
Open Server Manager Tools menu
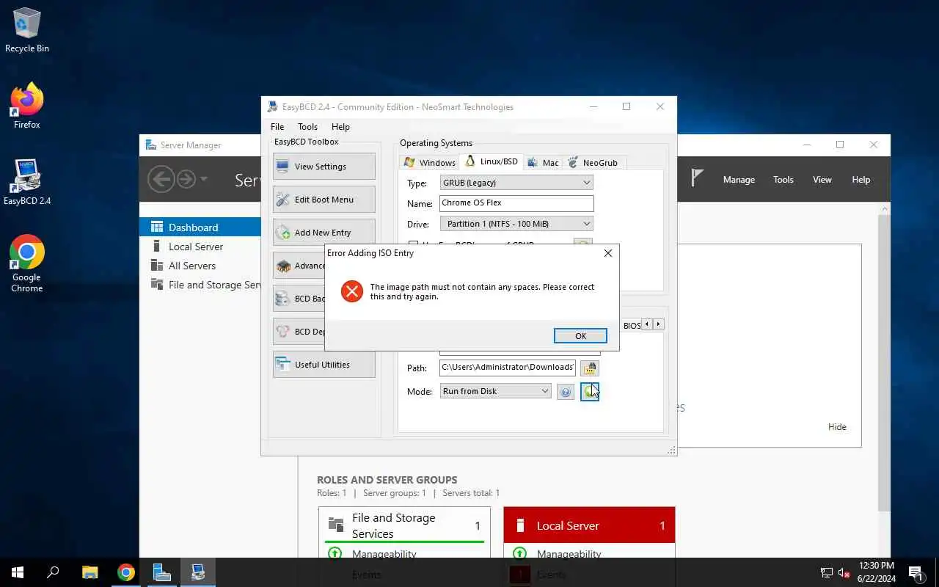click(x=783, y=180)
